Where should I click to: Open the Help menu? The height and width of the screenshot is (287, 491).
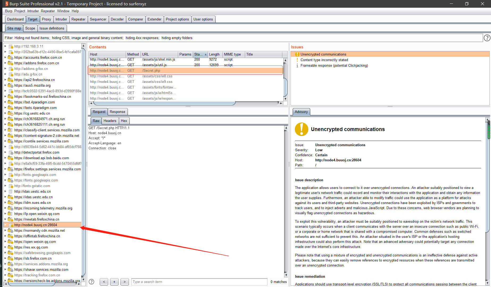pyautogui.click(x=75, y=11)
